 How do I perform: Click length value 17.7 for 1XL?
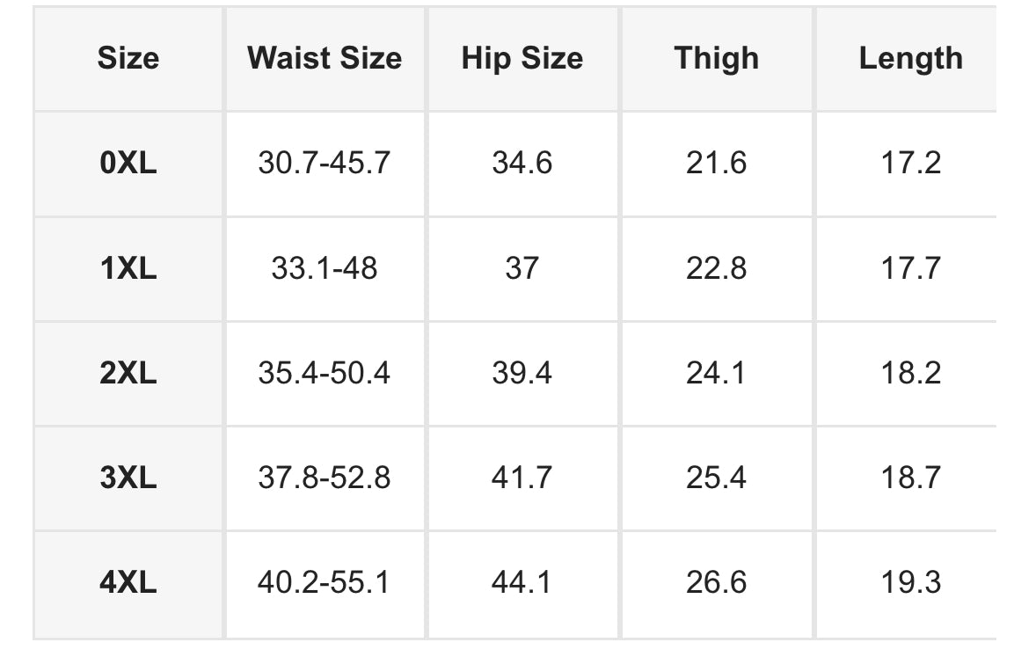tap(911, 267)
